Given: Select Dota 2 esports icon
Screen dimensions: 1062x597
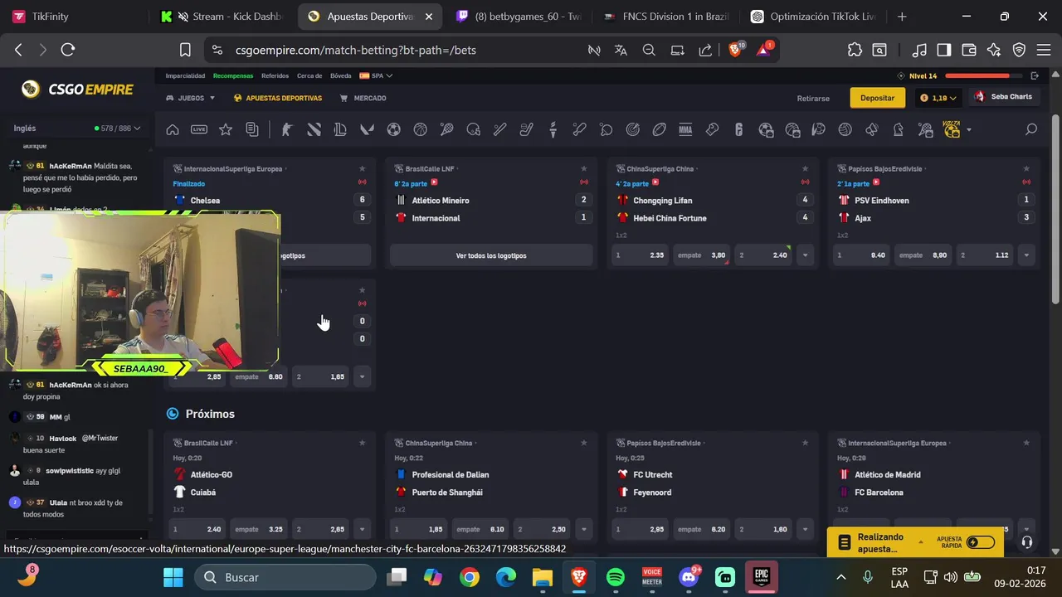Looking at the screenshot, I should pos(314,129).
